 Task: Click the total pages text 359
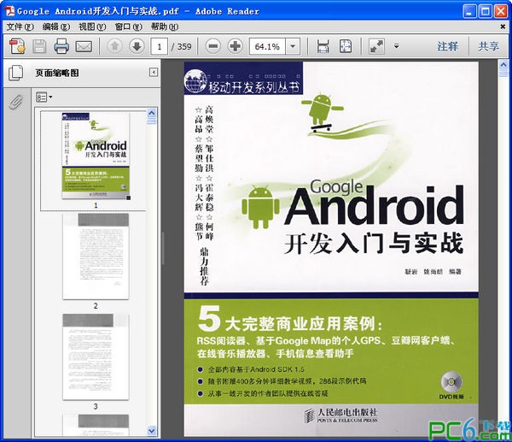point(184,46)
